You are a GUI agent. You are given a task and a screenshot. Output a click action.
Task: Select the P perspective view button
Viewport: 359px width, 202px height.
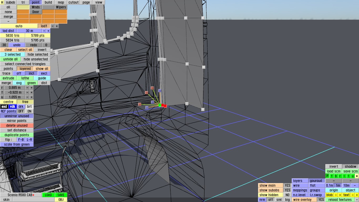[327, 176]
